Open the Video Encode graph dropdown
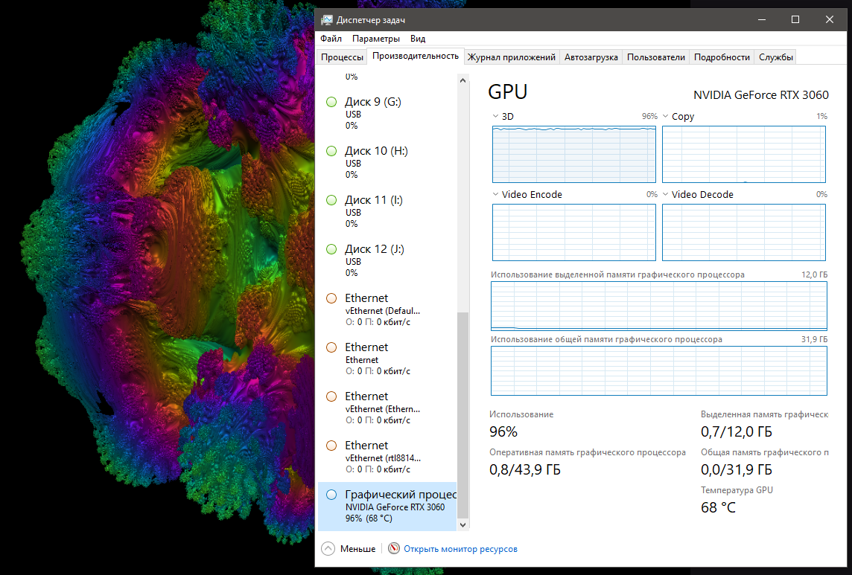 click(496, 194)
